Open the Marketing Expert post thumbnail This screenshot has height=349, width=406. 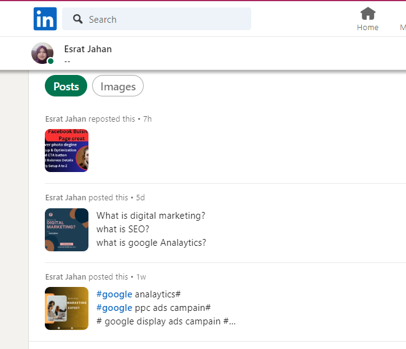tap(66, 308)
